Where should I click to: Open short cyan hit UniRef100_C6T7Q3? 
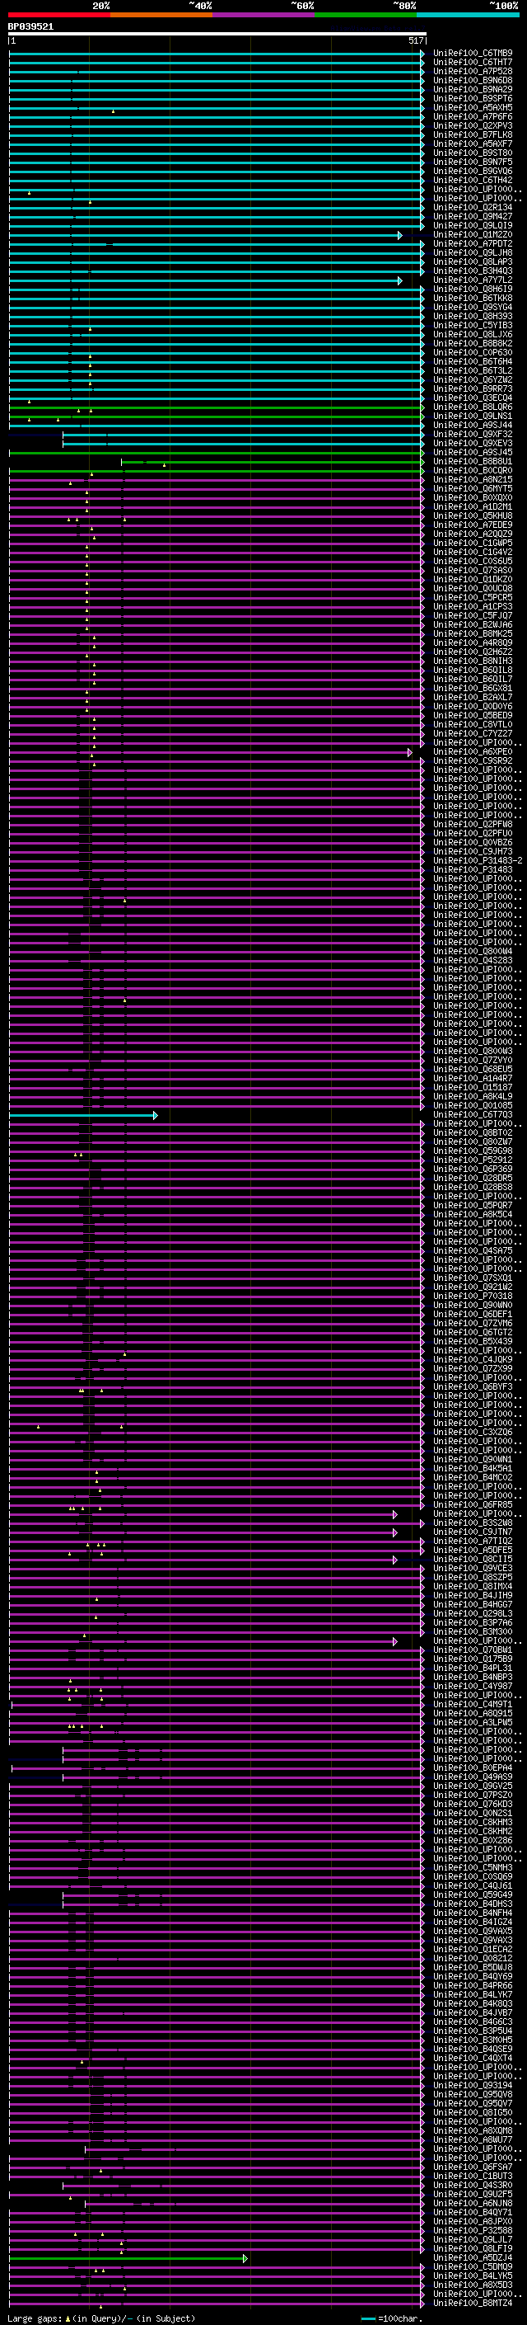pos(473,1115)
